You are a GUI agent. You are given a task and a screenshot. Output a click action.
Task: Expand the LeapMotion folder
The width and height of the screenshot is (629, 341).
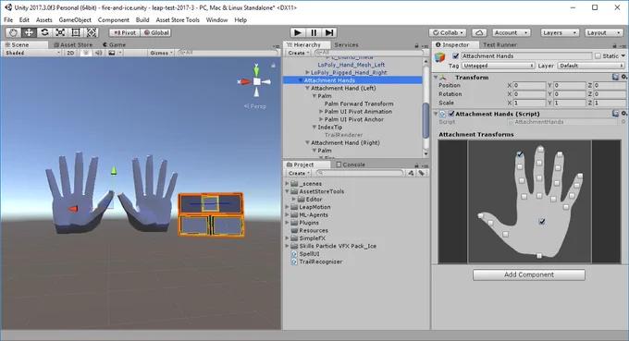tap(288, 207)
